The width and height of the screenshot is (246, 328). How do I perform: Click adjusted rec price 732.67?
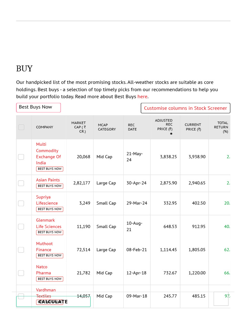(170, 273)
